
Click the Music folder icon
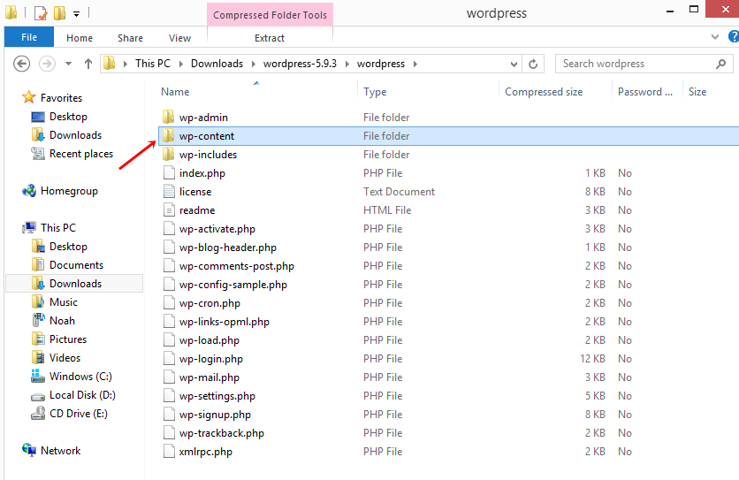pyautogui.click(x=38, y=301)
